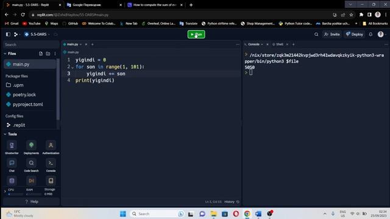390x219 pixels.
Task: Run the program with the green Run button
Action: 196,34
